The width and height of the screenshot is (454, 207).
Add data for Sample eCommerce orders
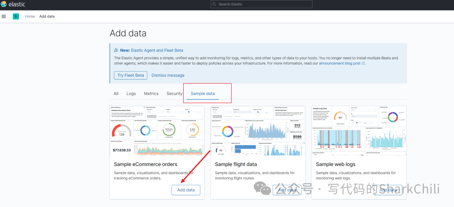pyautogui.click(x=186, y=190)
